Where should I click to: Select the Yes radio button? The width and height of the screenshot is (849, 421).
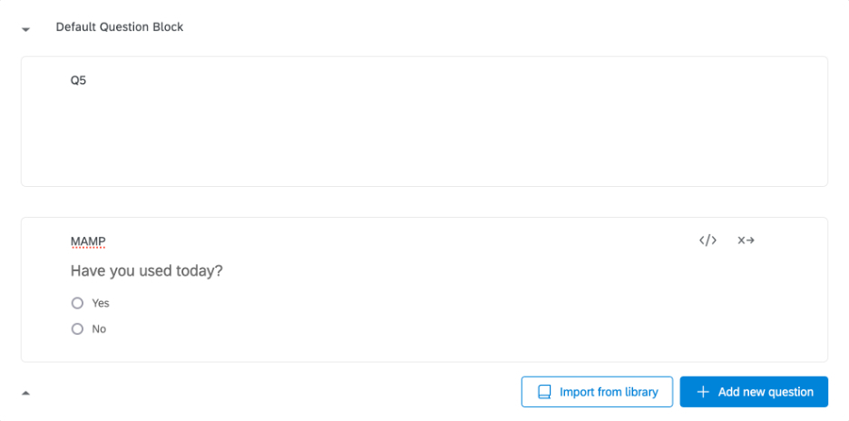(77, 303)
